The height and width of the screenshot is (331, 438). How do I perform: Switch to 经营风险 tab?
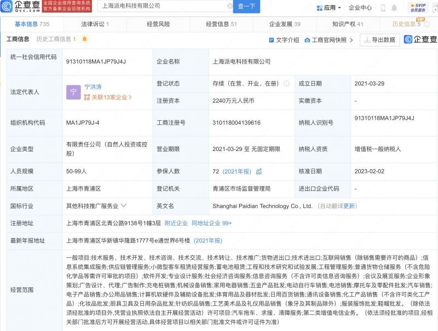click(x=158, y=24)
